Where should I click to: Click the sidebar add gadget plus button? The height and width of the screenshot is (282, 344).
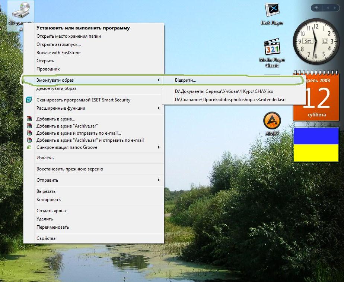(x=316, y=7)
